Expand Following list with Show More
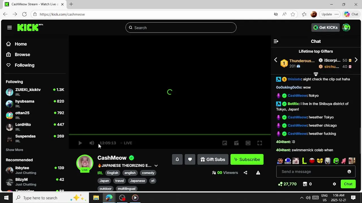Image resolution: width=362 pixels, height=203 pixels. (14, 150)
